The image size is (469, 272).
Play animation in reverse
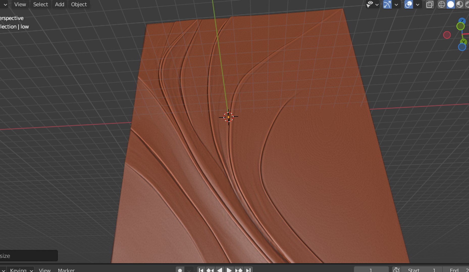[220, 270]
